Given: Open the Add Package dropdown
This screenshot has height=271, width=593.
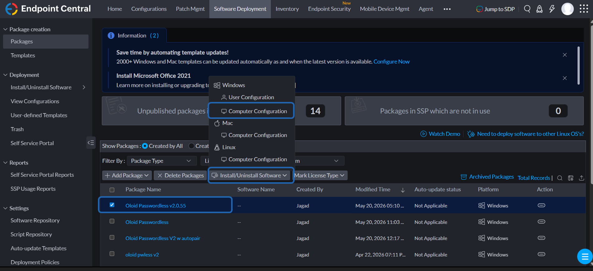Looking at the screenshot, I should (x=127, y=175).
